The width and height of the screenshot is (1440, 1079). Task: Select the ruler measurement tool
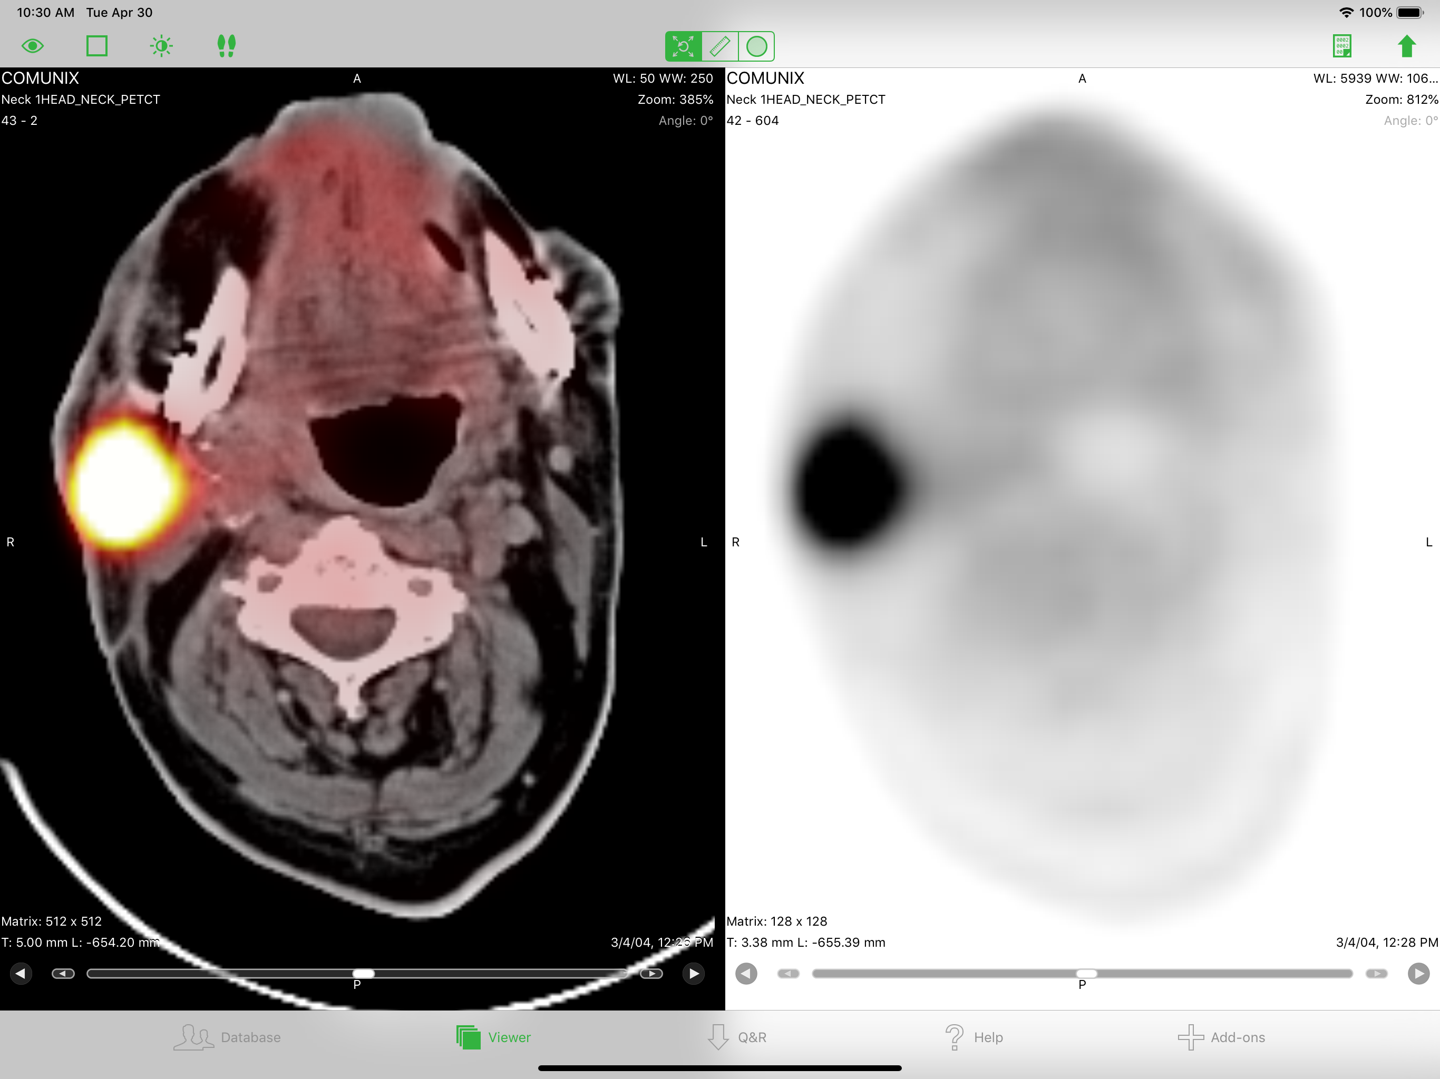[x=719, y=46]
